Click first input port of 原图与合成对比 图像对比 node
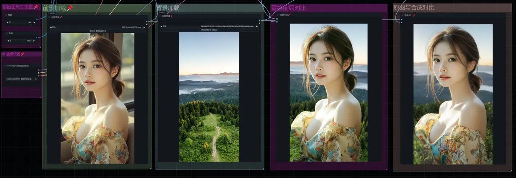 (x=402, y=19)
